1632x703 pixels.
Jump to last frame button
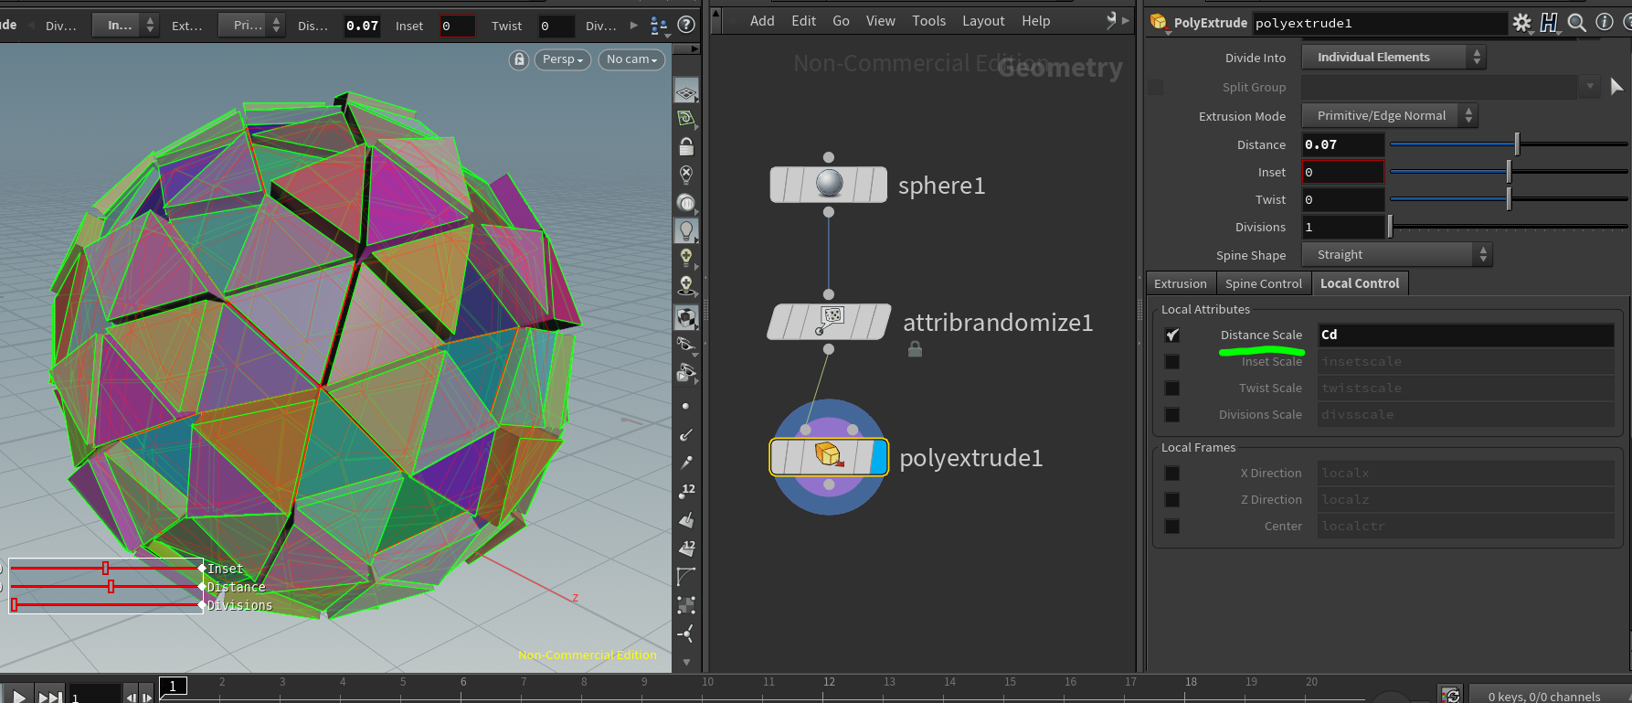click(50, 697)
